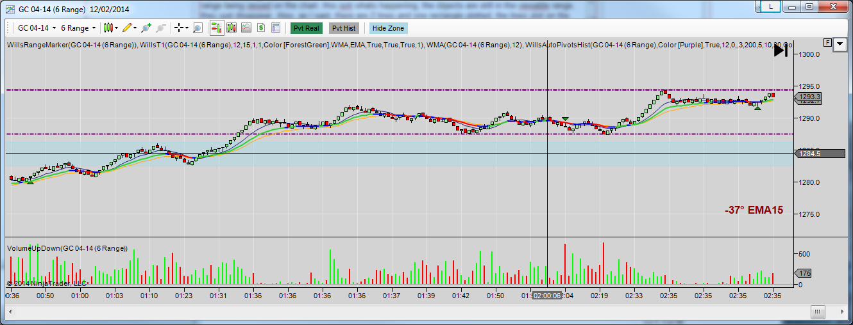Click the WillsRangeMarker indicator label text
Viewport: 853px width, 325px height.
tap(72, 45)
